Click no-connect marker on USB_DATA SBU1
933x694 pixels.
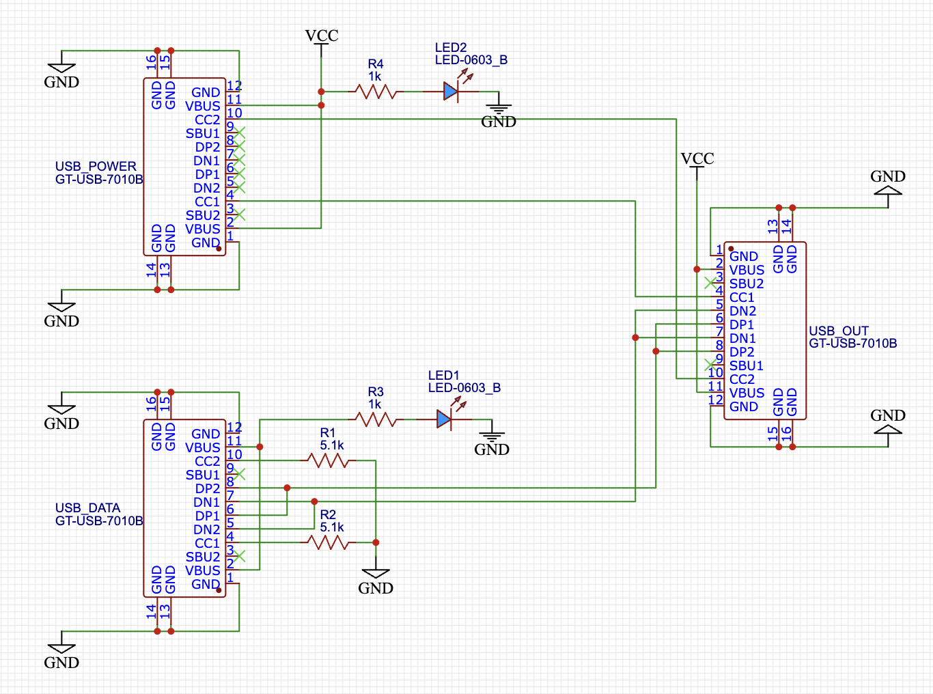click(239, 474)
